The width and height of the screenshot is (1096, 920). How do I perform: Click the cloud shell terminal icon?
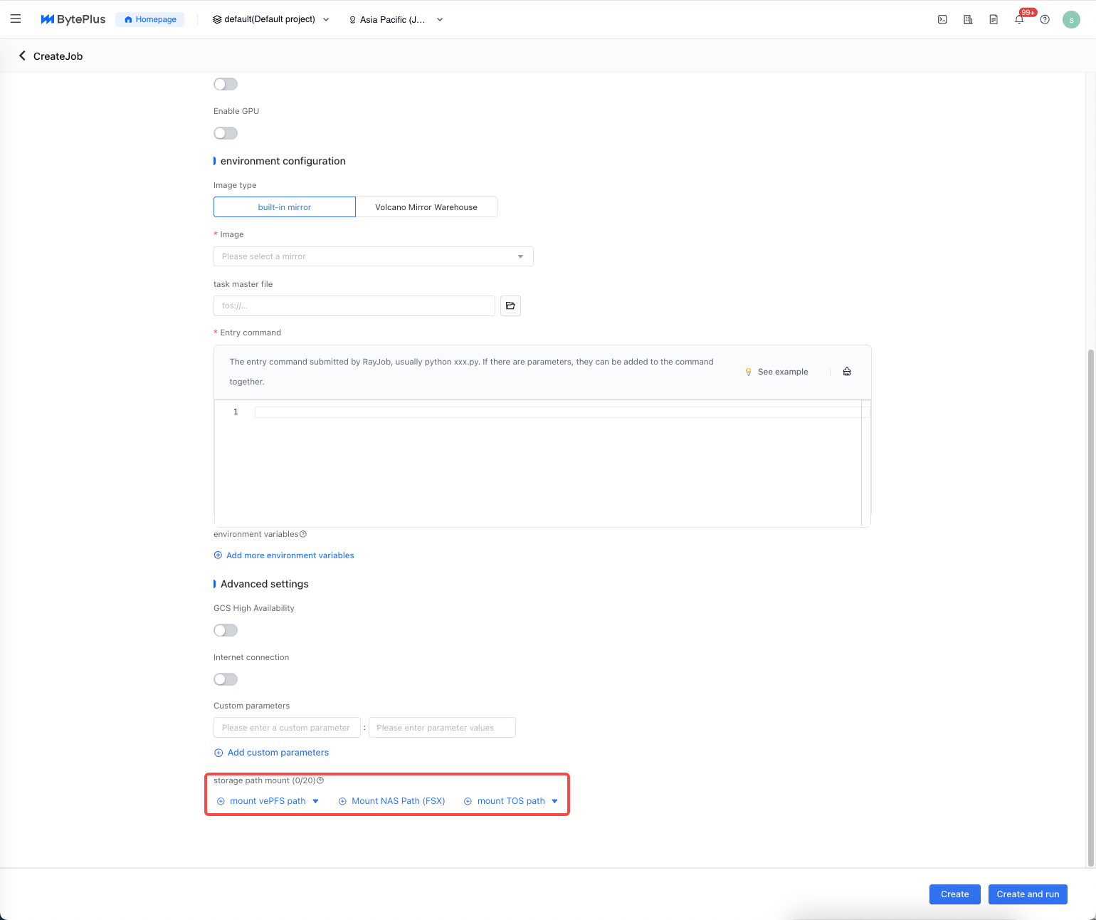[942, 20]
